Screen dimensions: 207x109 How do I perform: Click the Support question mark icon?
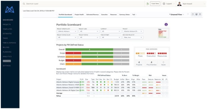[164, 4]
